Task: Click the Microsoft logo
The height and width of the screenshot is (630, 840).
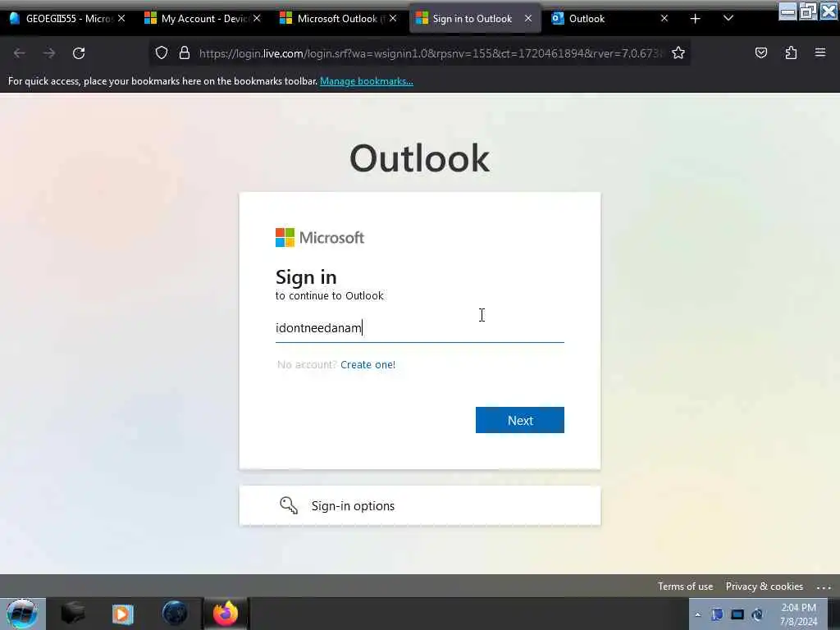Action: point(320,237)
